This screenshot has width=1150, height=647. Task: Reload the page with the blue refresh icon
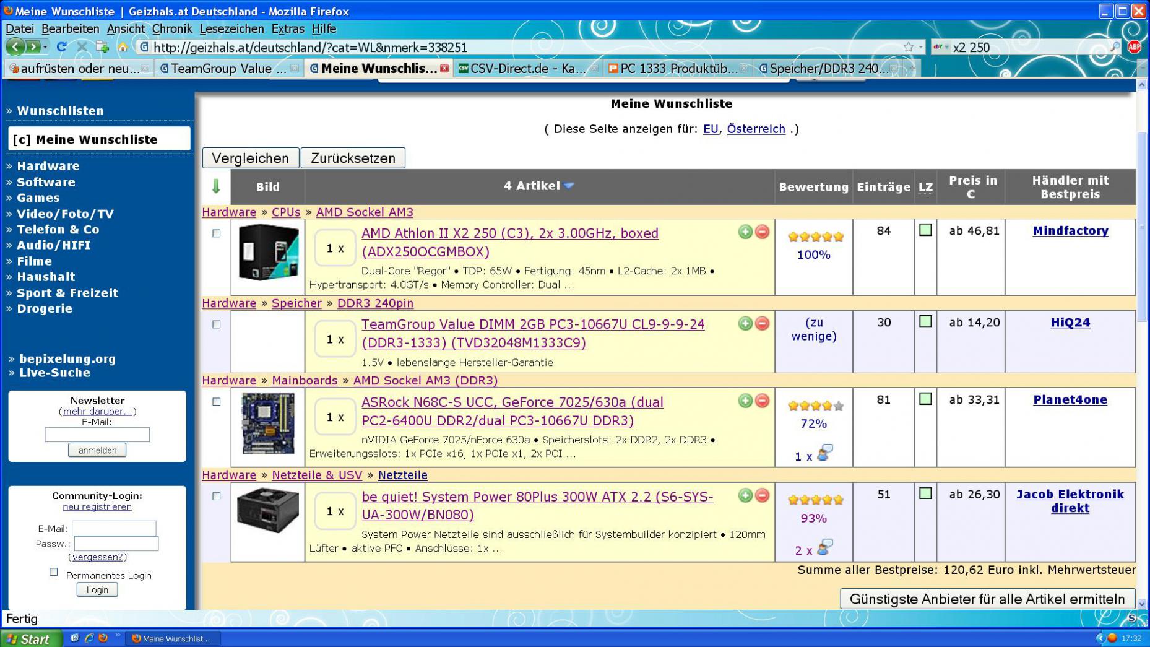61,47
